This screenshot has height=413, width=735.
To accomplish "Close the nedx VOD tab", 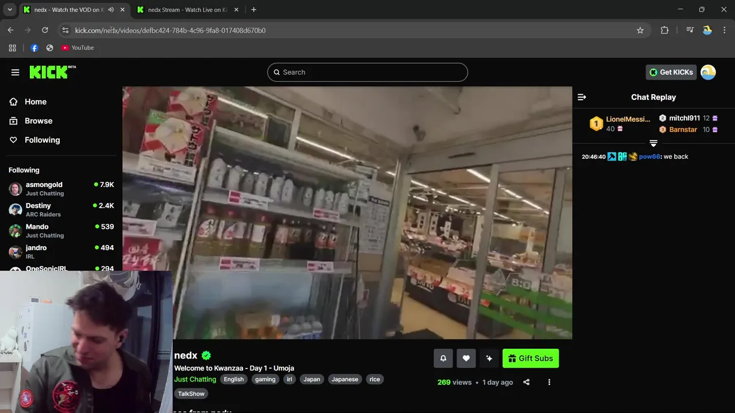I will click(122, 10).
